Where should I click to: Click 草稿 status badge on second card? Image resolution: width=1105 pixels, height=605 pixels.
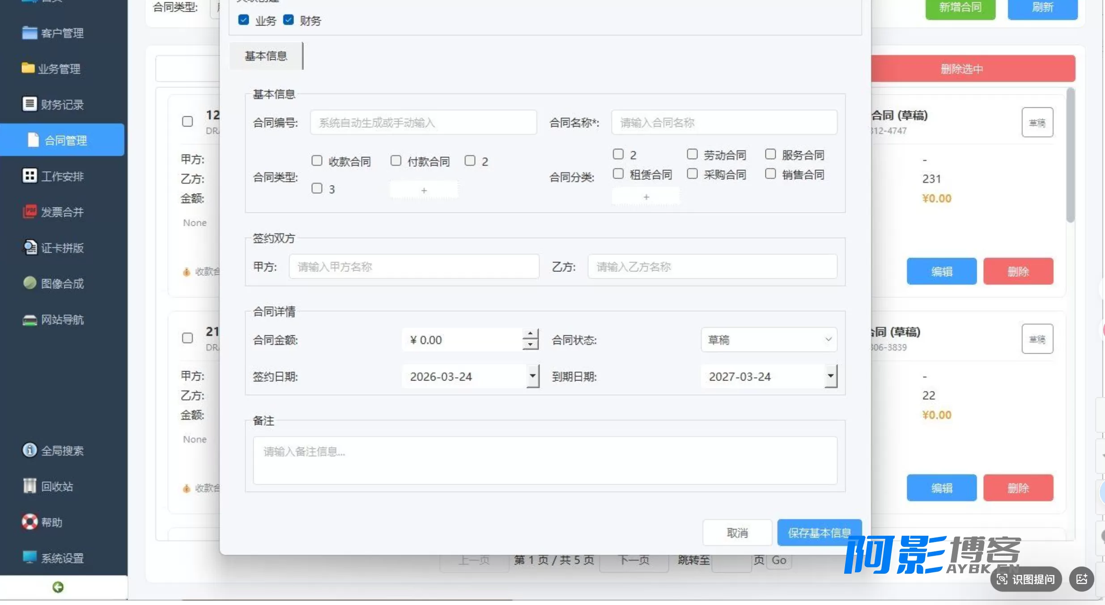click(x=1037, y=339)
